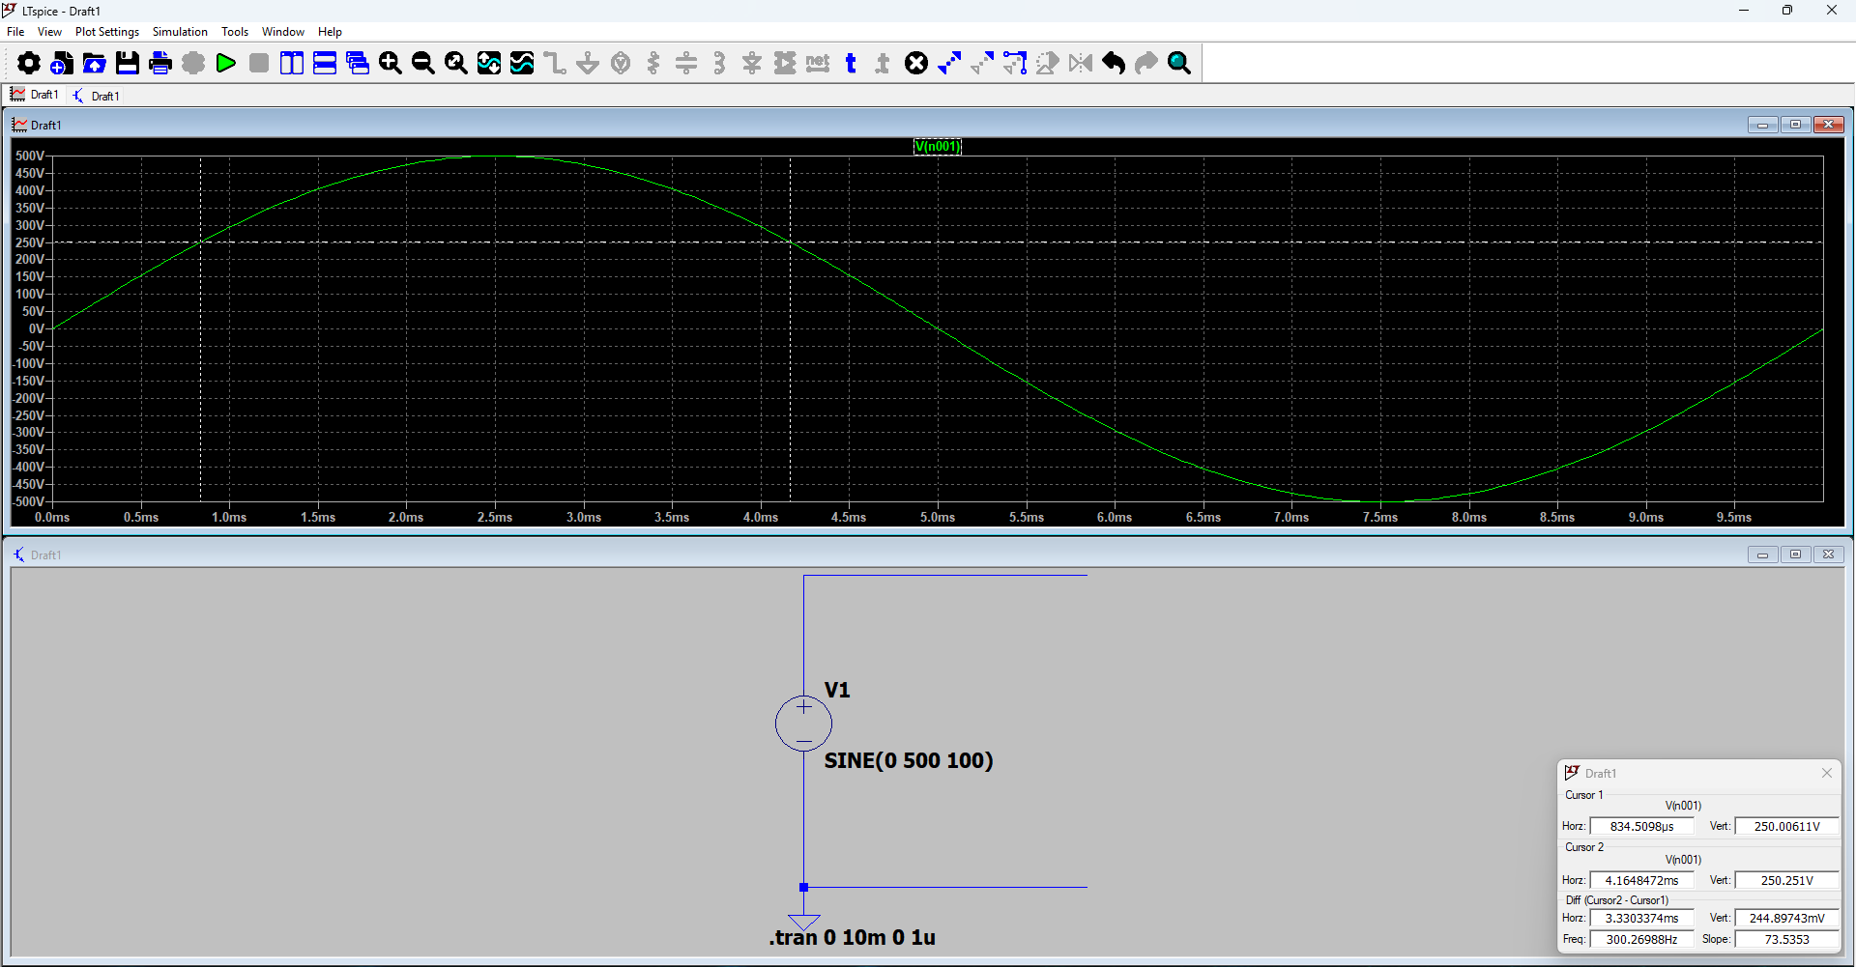Click the V(n001) trace label on the plot
Screen dimensions: 1856x967
point(938,147)
